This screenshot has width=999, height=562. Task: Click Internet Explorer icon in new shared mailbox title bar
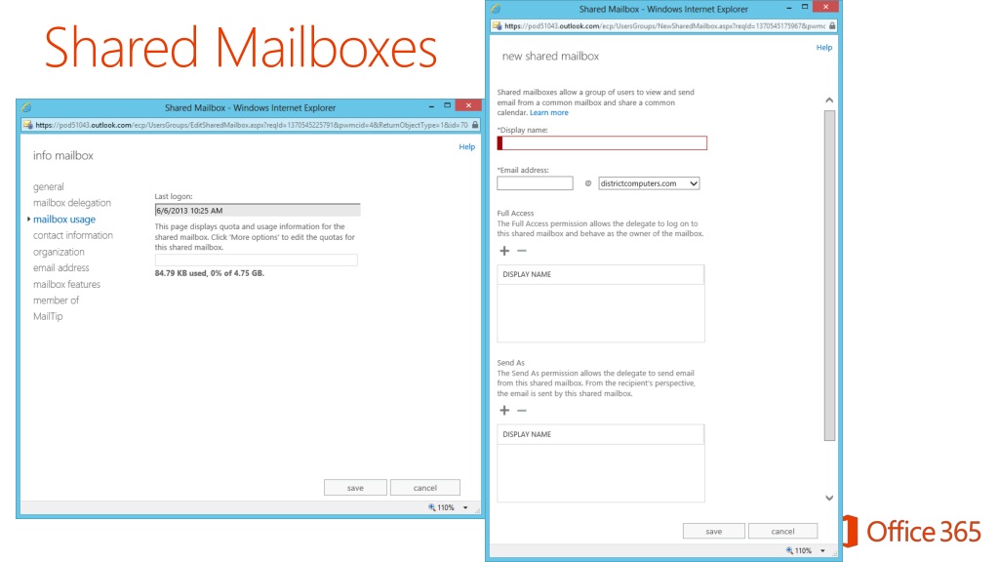point(495,9)
